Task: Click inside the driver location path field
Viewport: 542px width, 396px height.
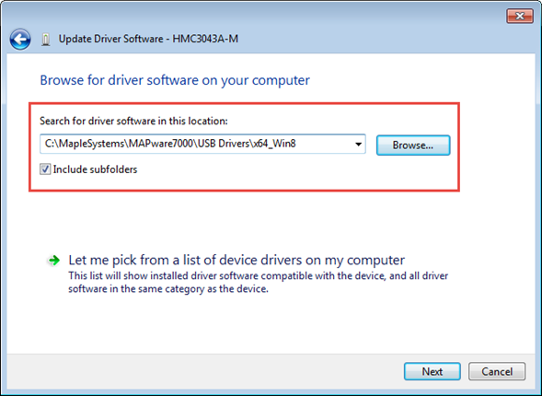Action: 202,144
